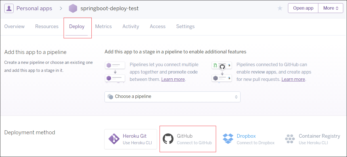Open the Choose a pipeline dropdown
Screen dimensions: 347x157
(x=172, y=97)
